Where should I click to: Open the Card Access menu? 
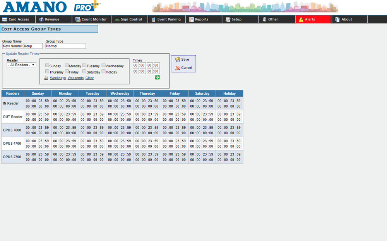coord(18,19)
